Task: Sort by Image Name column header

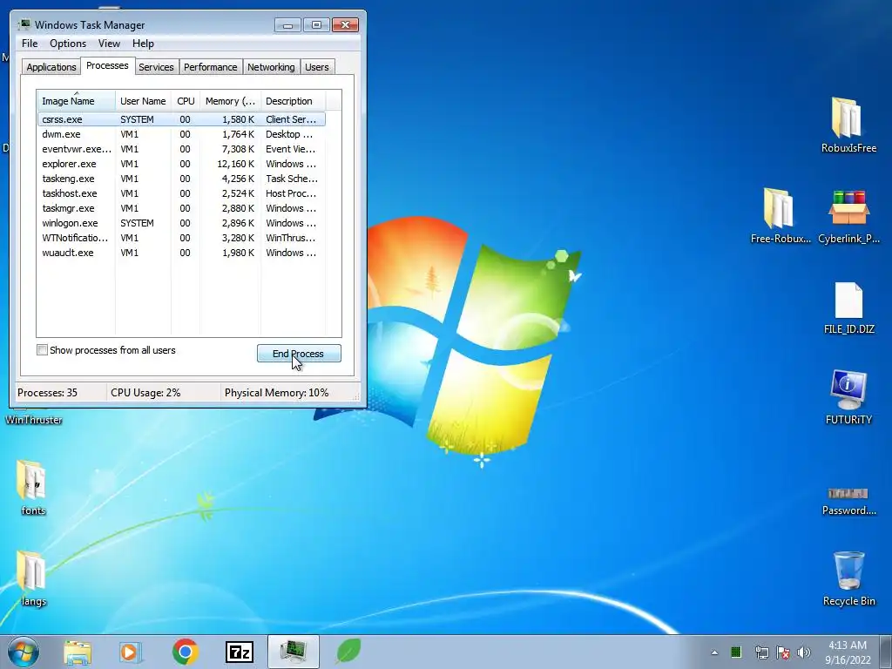Action: coord(76,101)
